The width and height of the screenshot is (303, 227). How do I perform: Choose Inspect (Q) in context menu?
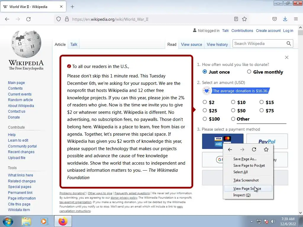click(x=248, y=195)
